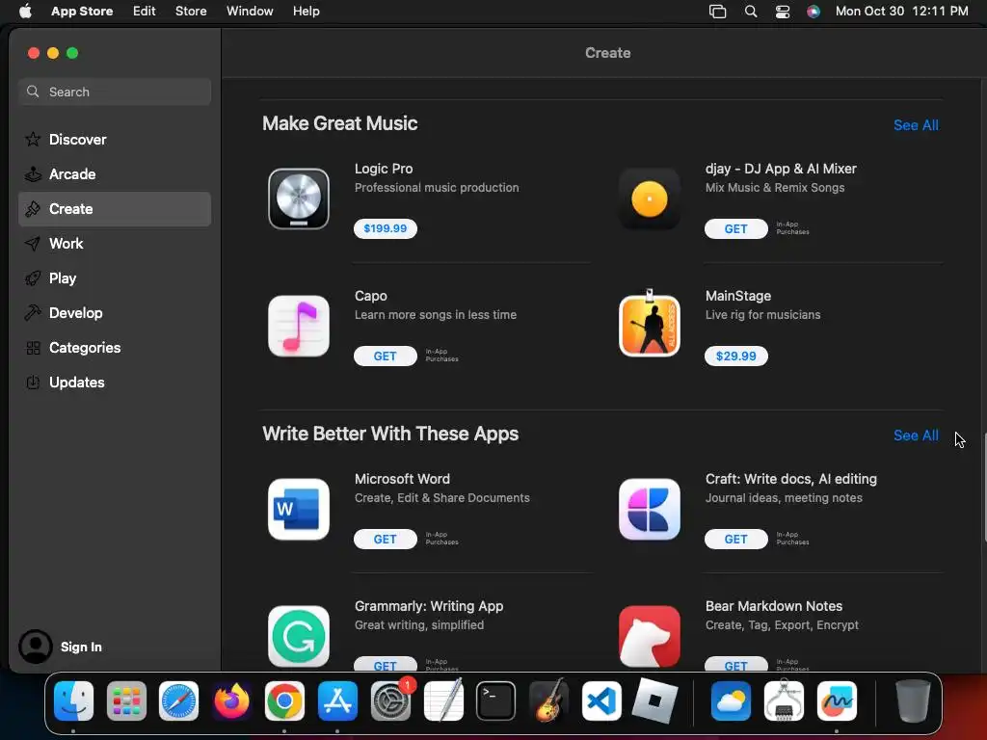The width and height of the screenshot is (987, 740).
Task: Click Sign In at sidebar bottom
Action: 81,647
